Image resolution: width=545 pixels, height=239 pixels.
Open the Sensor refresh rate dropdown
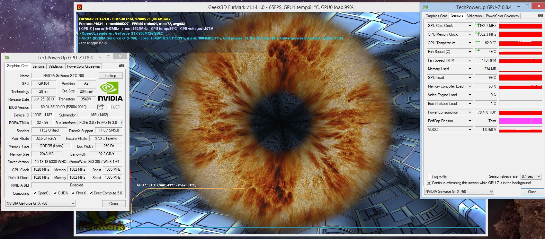click(531, 176)
